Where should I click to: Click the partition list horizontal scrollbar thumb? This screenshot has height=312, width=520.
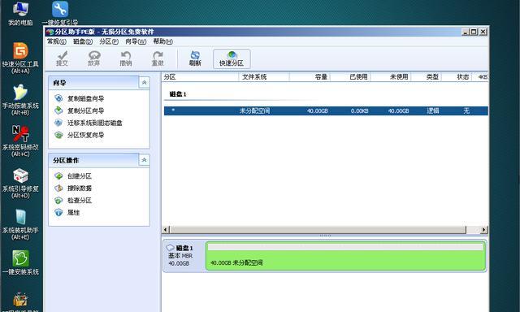coord(318,229)
